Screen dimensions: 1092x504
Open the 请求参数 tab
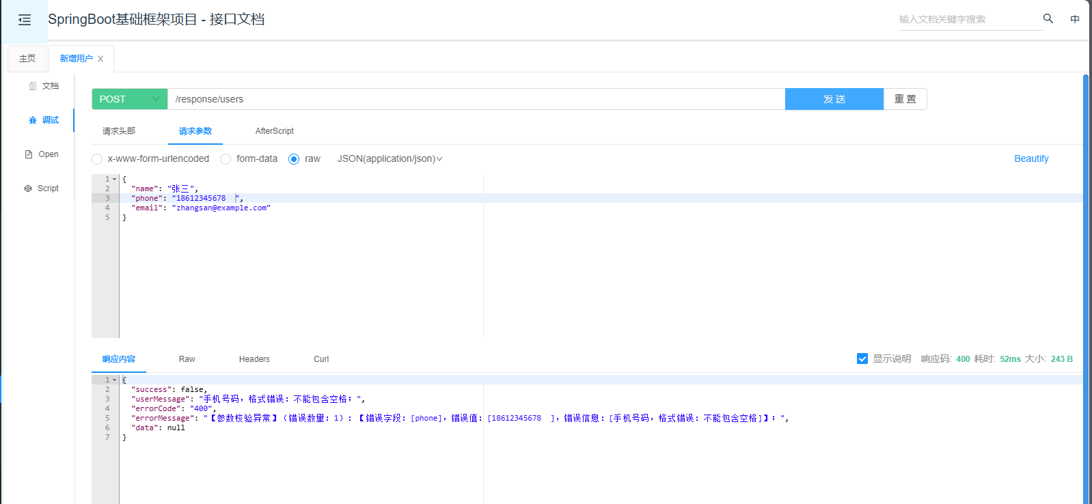(195, 131)
